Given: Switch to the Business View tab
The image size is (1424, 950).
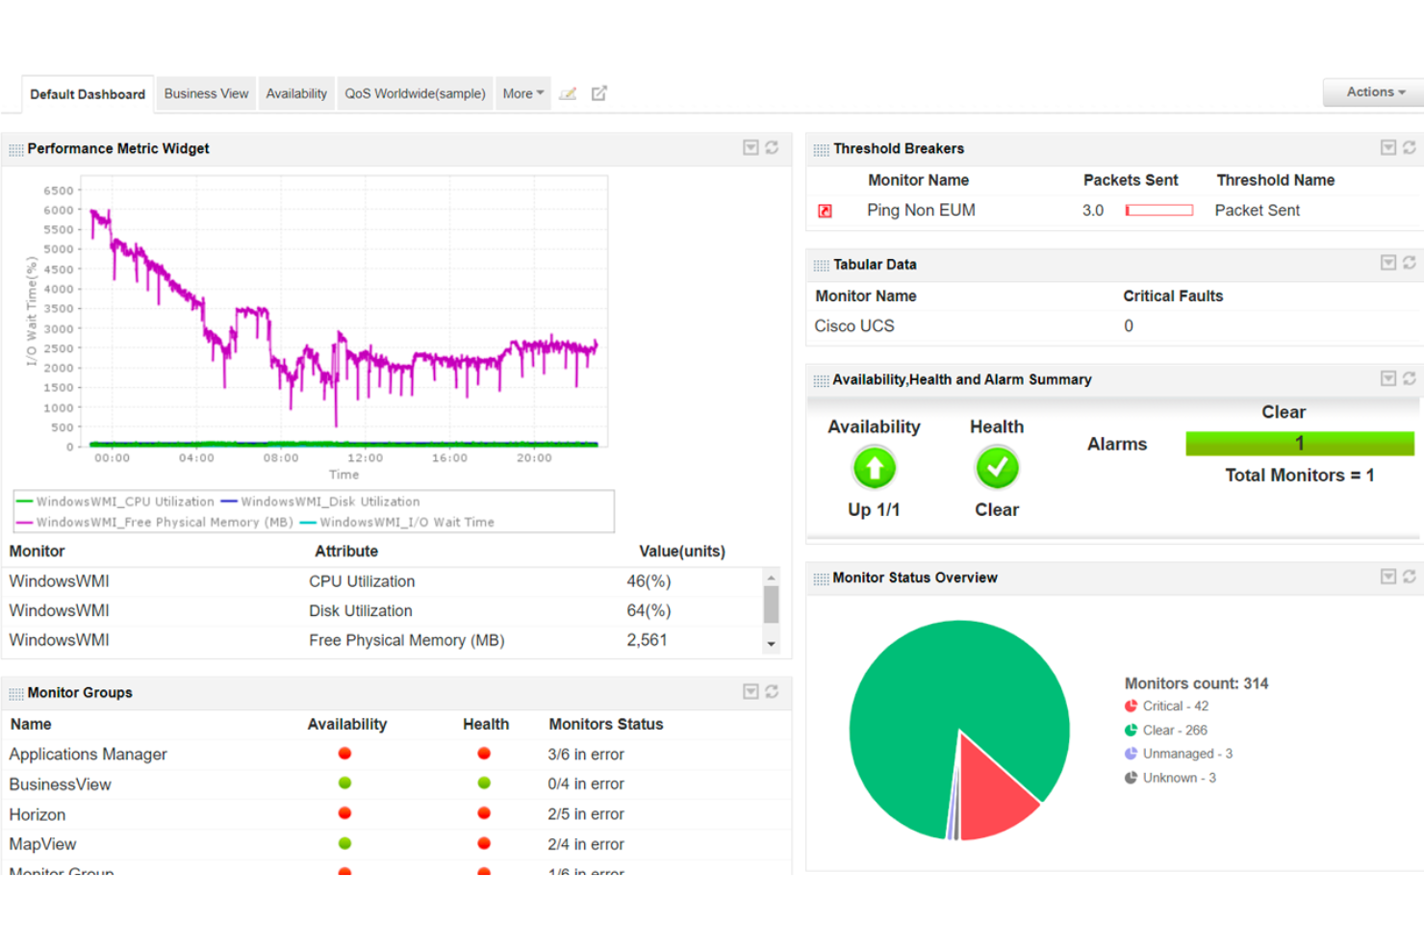Looking at the screenshot, I should [x=206, y=93].
